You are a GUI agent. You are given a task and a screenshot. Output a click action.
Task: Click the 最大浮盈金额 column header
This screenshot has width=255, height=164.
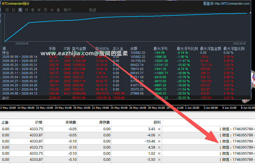210,49
